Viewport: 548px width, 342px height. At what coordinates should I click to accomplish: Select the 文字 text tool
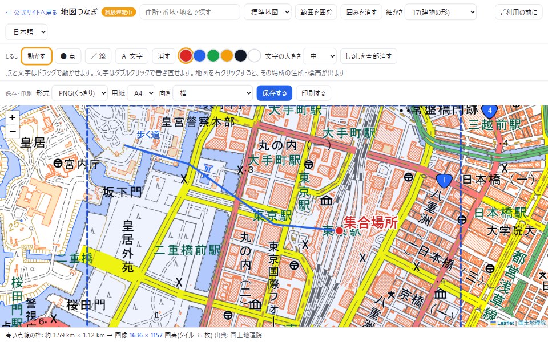tap(132, 56)
